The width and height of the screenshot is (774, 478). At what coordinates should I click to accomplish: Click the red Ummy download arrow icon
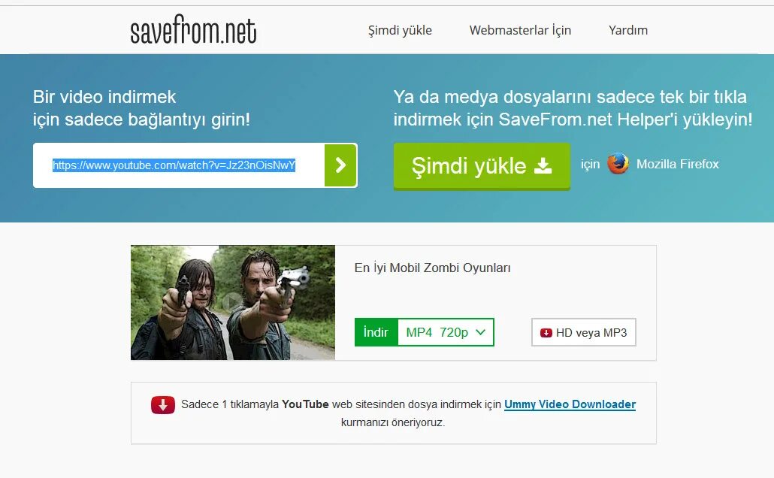pyautogui.click(x=163, y=405)
